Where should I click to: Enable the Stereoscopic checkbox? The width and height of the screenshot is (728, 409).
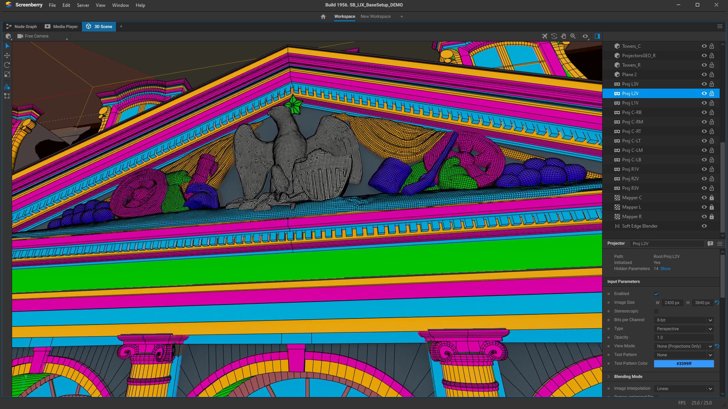pos(656,311)
